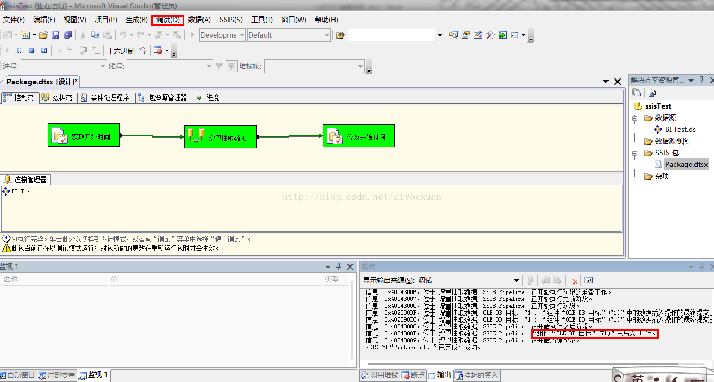This screenshot has width=714, height=382.
Task: Click the 增量抽取数据 data flow task
Action: [221, 137]
